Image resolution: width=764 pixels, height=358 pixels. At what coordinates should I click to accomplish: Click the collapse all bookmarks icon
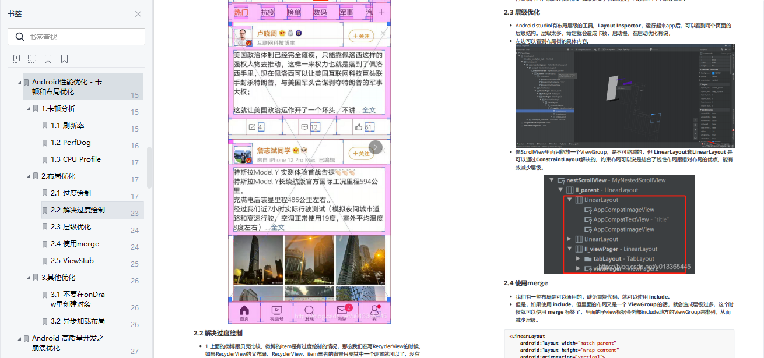(x=32, y=59)
